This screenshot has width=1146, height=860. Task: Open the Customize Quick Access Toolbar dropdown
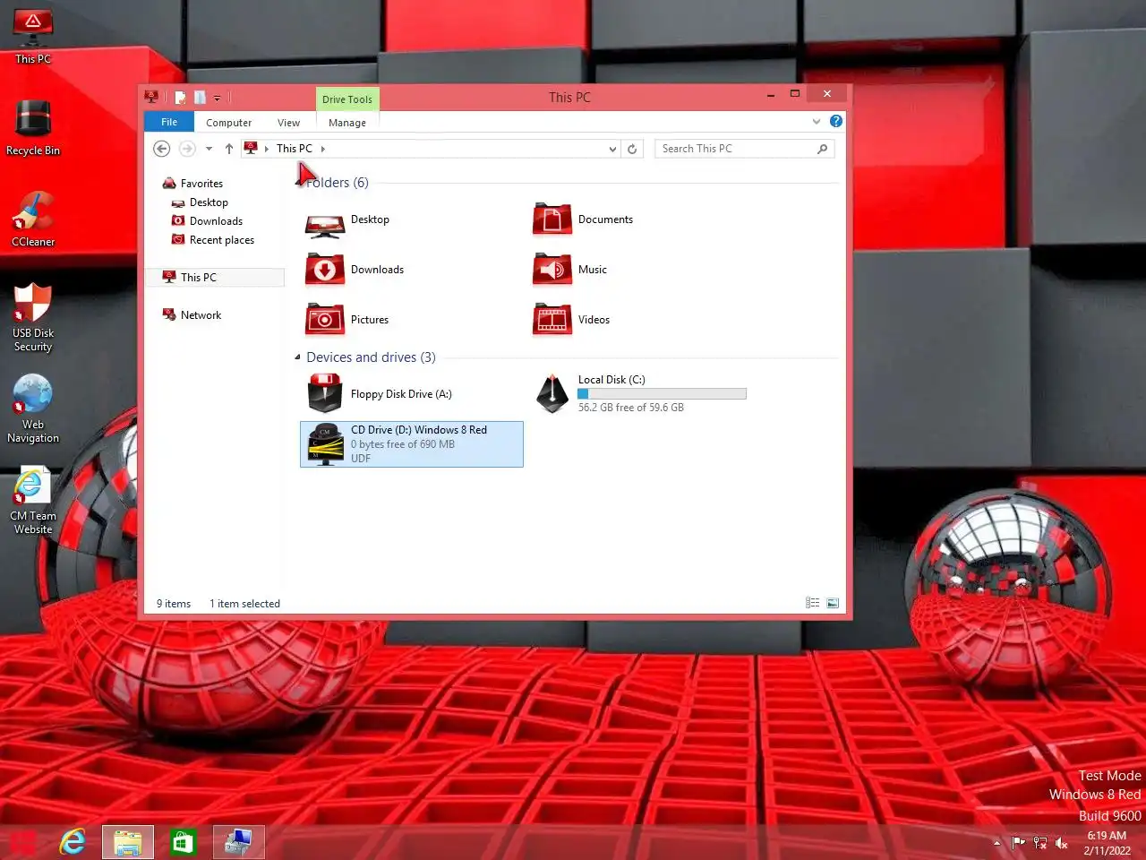[217, 98]
